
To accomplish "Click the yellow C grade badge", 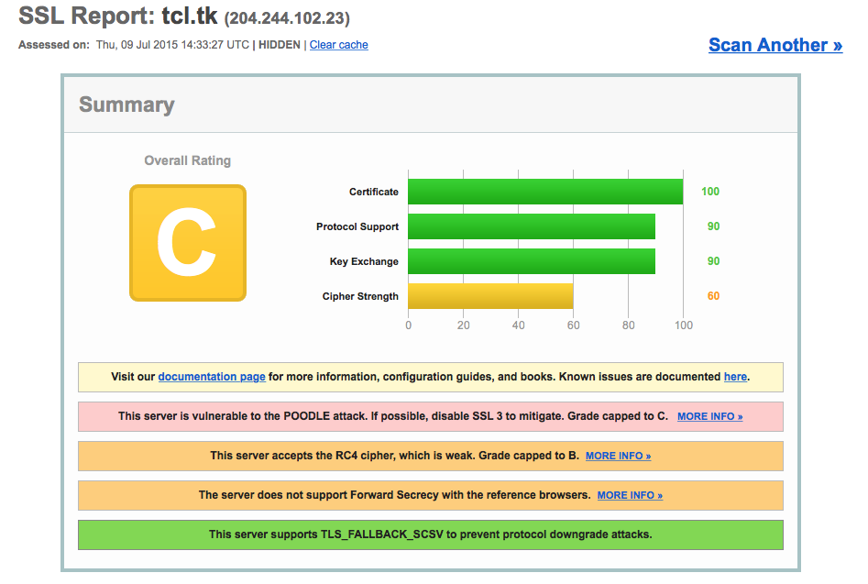I will pyautogui.click(x=188, y=243).
